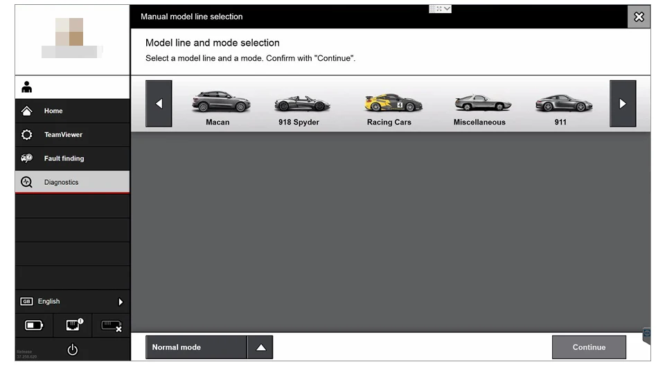Viewport: 665px width, 371px height.
Task: Open the network connection status icon
Action: pyautogui.click(x=74, y=325)
